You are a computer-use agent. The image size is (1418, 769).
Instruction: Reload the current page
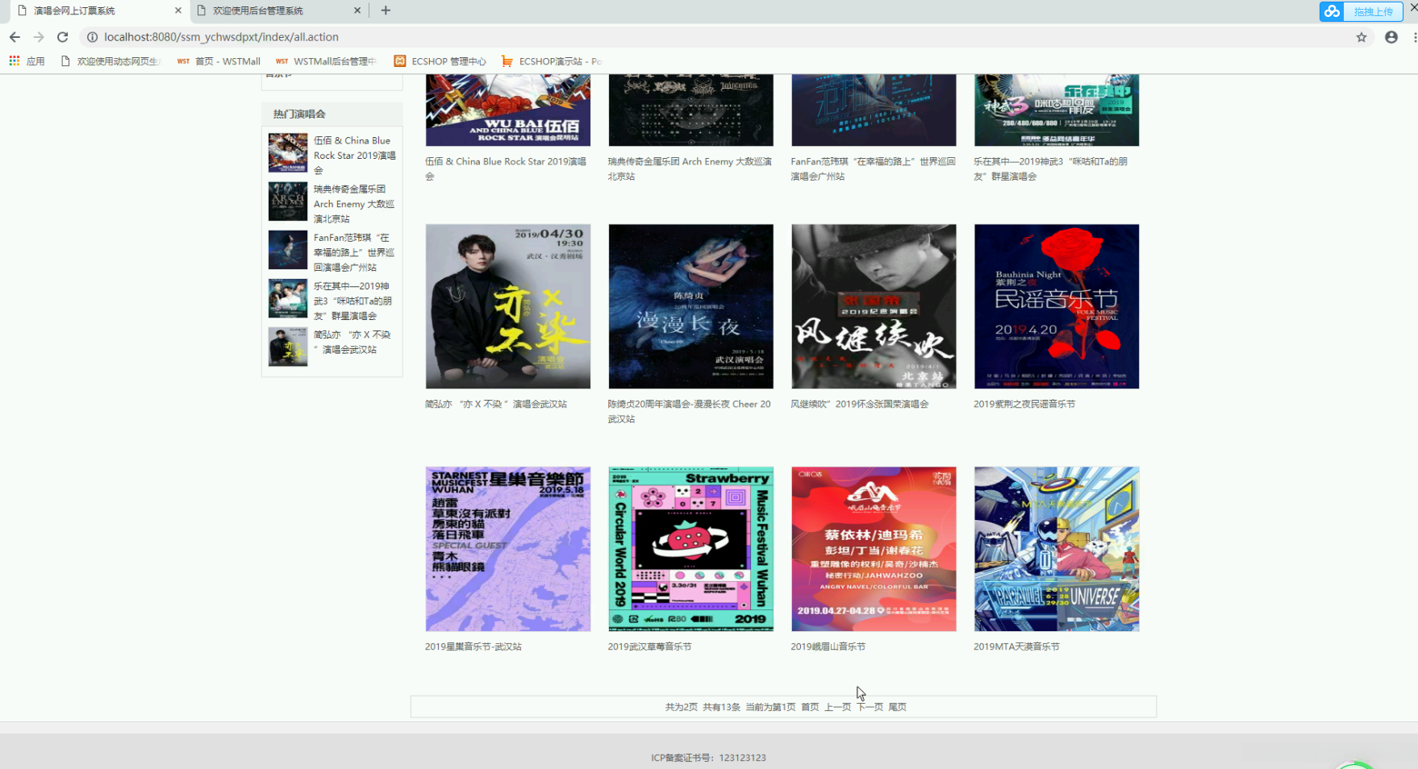(63, 37)
